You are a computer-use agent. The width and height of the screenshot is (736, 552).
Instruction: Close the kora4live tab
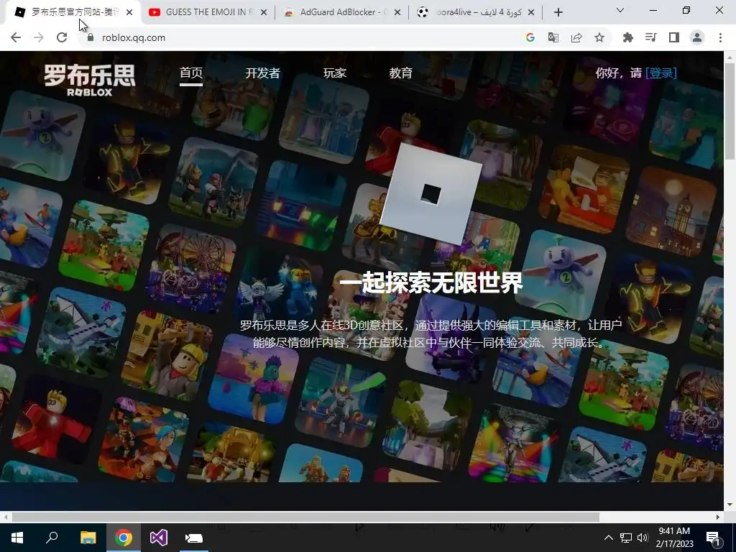pyautogui.click(x=531, y=12)
